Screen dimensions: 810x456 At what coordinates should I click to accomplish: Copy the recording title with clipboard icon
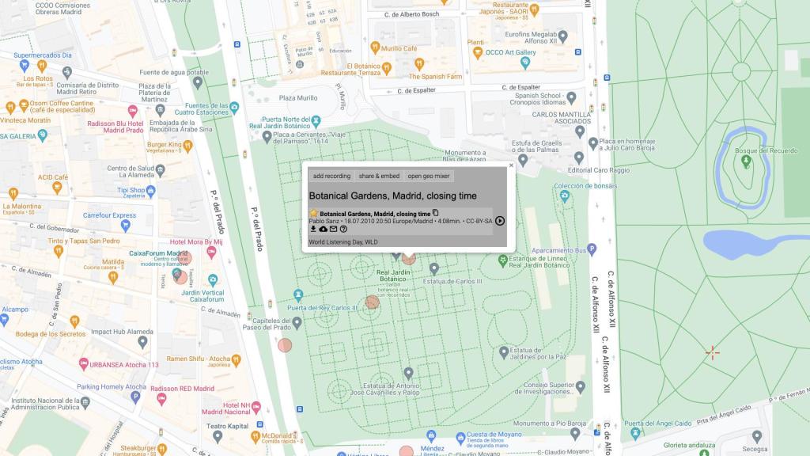(x=436, y=213)
